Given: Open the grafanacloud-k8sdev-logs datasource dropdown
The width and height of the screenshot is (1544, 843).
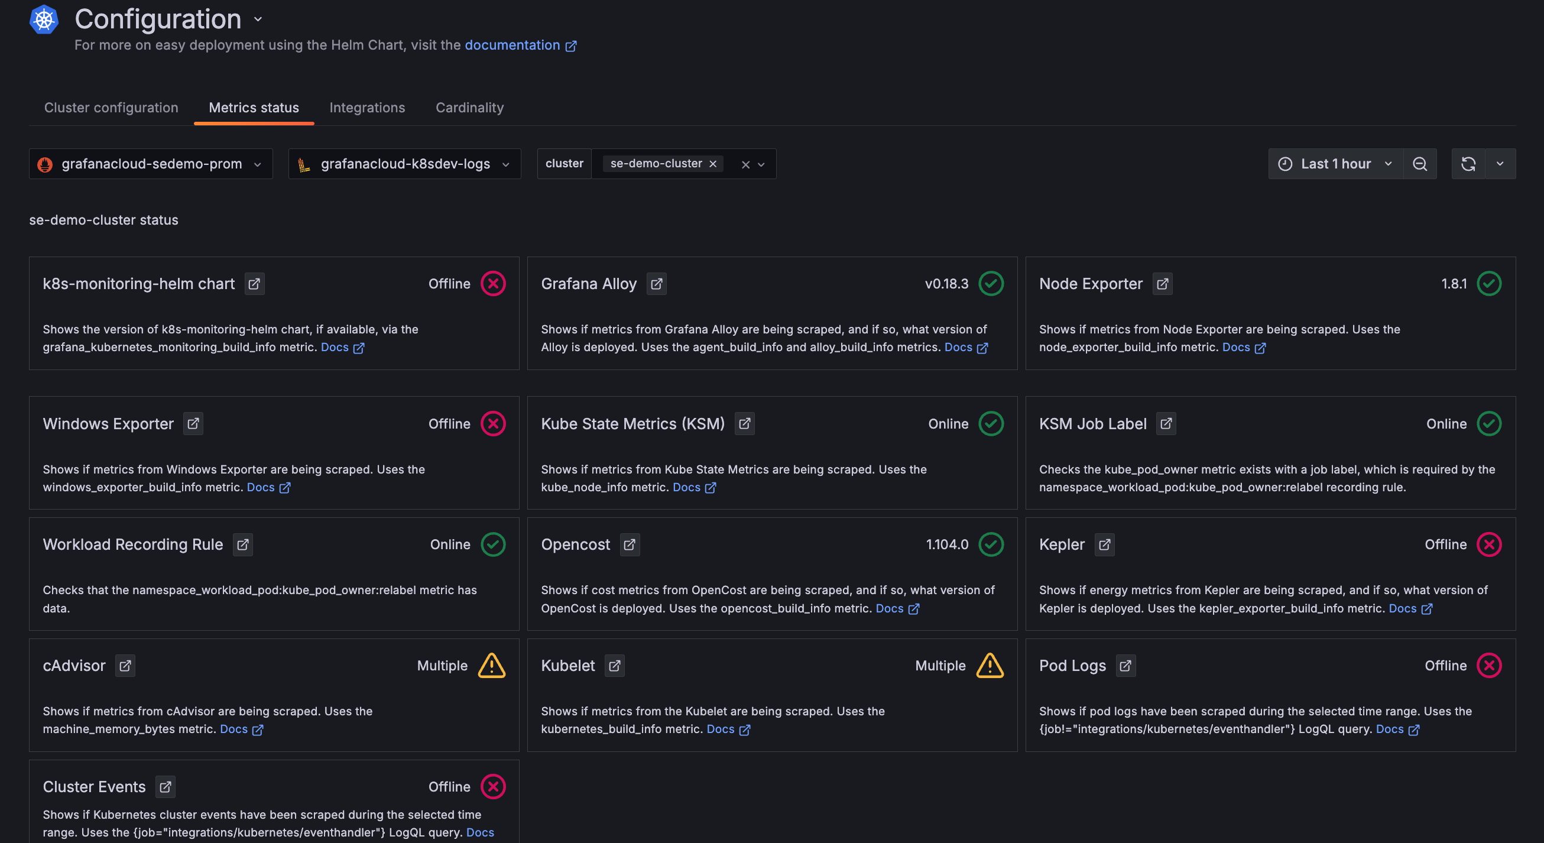Looking at the screenshot, I should click(507, 163).
